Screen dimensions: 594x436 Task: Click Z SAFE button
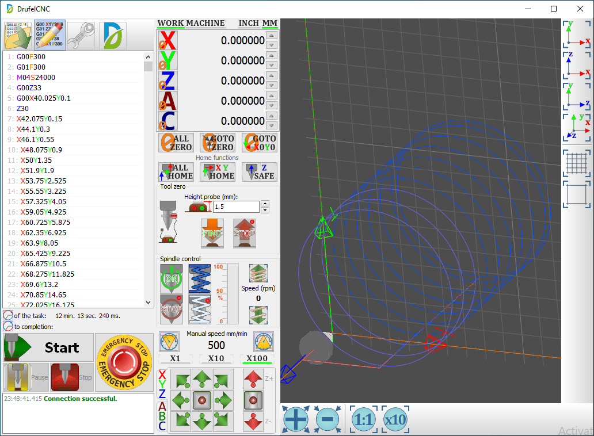point(260,172)
